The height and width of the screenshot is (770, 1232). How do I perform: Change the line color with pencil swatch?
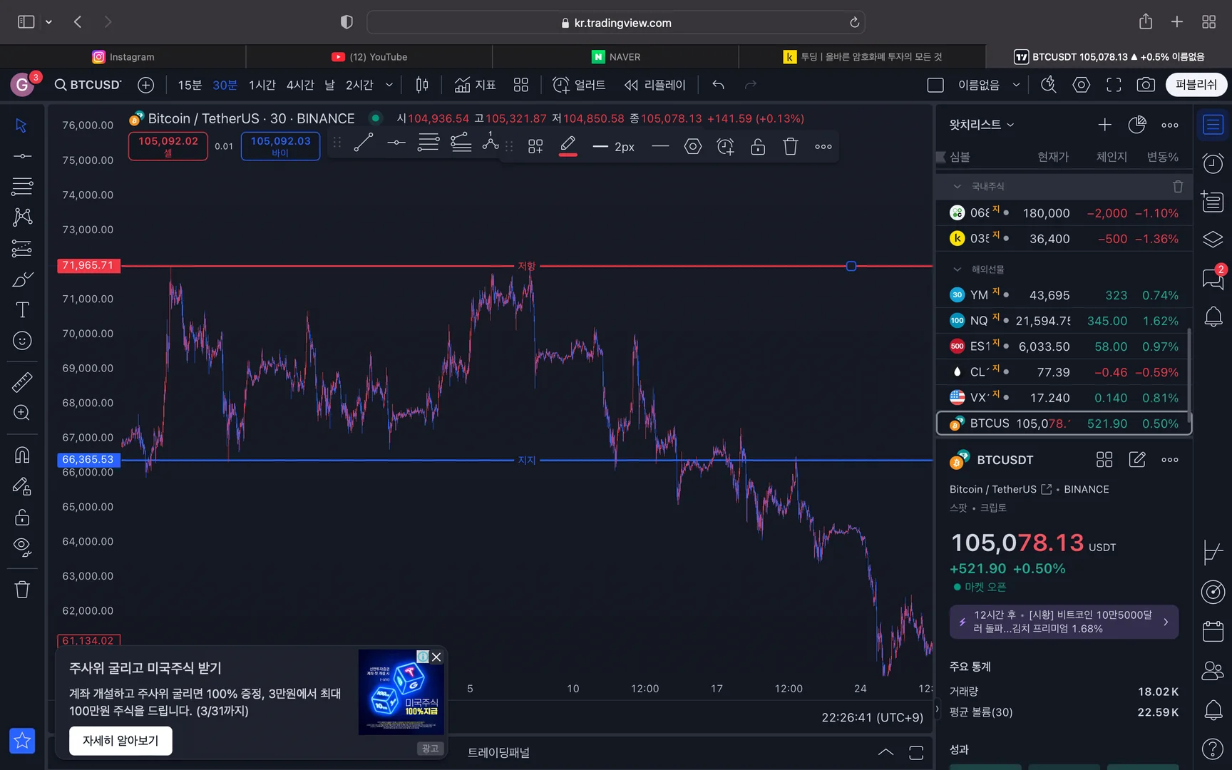click(x=568, y=146)
